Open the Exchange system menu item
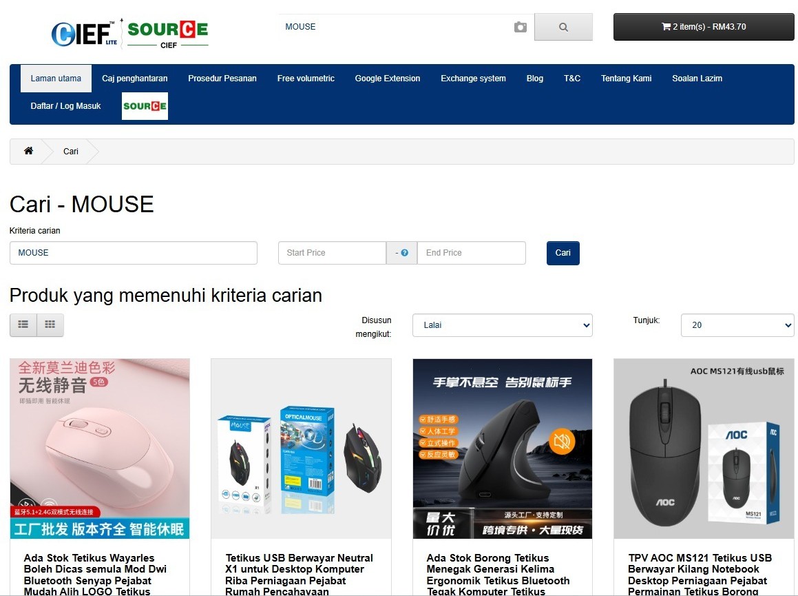This screenshot has width=798, height=596. (x=473, y=79)
